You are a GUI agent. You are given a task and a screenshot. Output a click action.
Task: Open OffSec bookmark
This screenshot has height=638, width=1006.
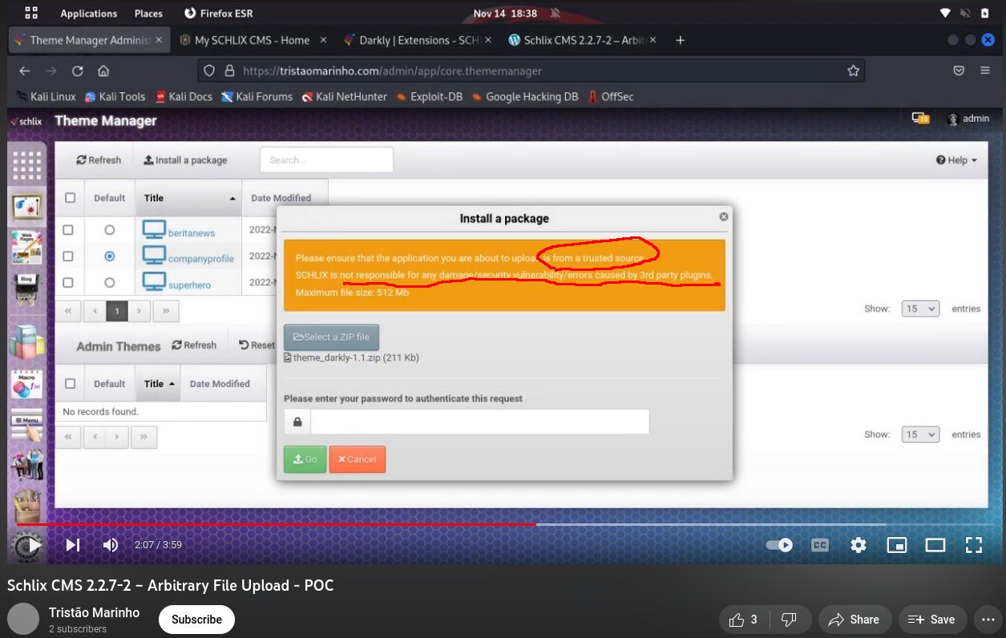click(x=610, y=96)
